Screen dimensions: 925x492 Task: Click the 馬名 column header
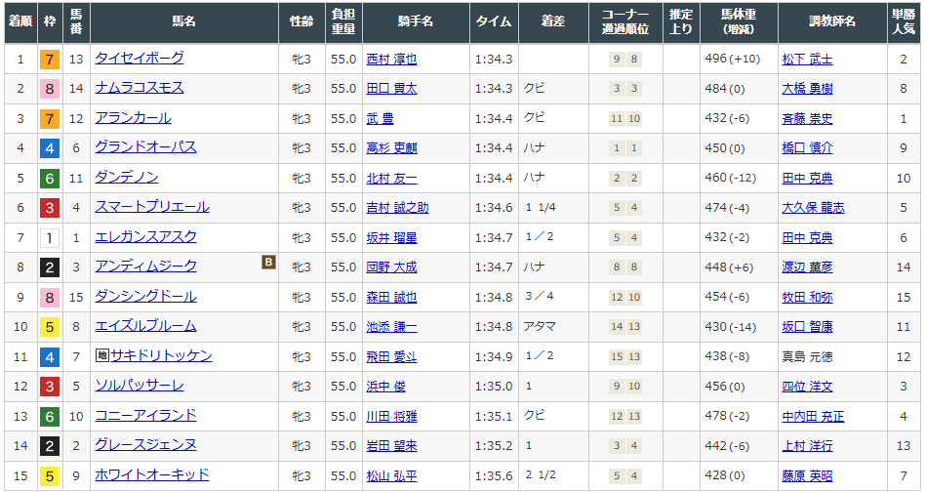(183, 21)
